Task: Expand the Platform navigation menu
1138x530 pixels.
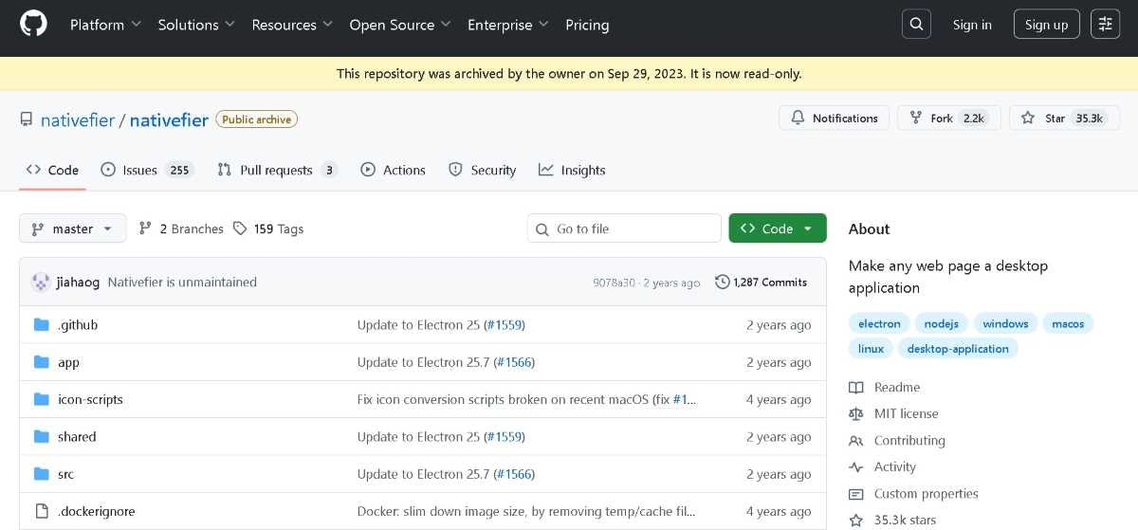Action: tap(105, 25)
